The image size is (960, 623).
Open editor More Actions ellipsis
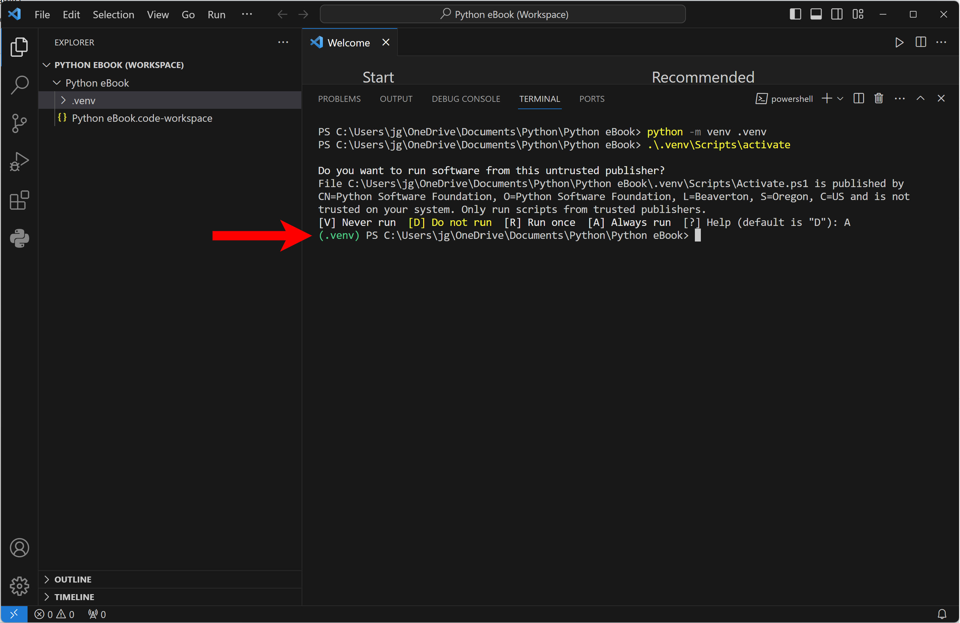click(x=941, y=42)
